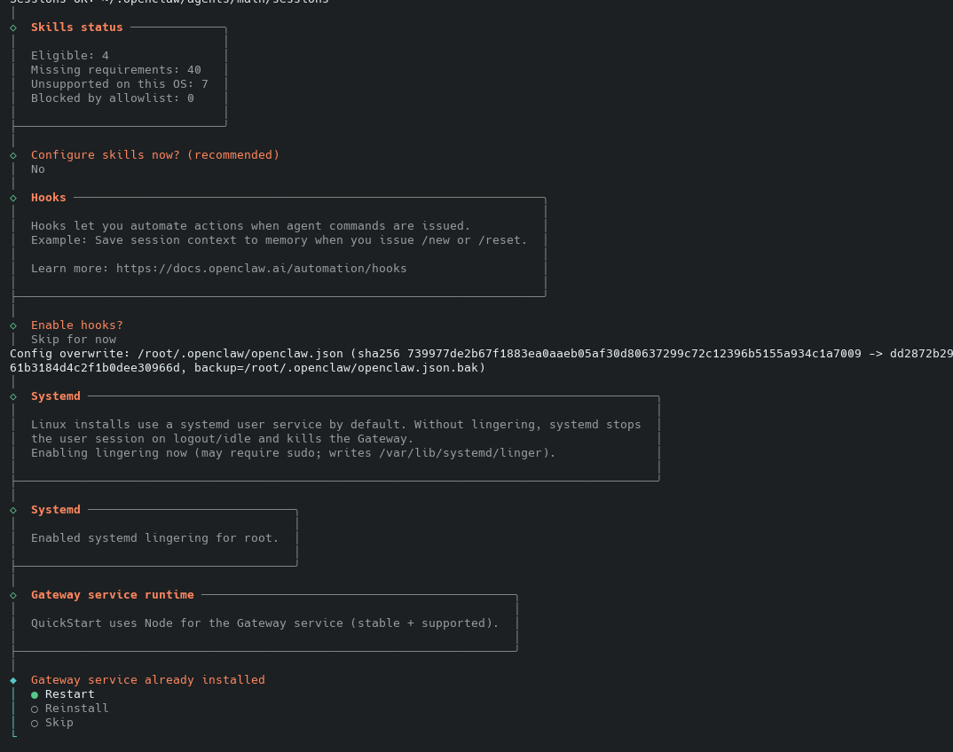
Task: Click the diamond marker beside Skills status
Action: (13, 27)
